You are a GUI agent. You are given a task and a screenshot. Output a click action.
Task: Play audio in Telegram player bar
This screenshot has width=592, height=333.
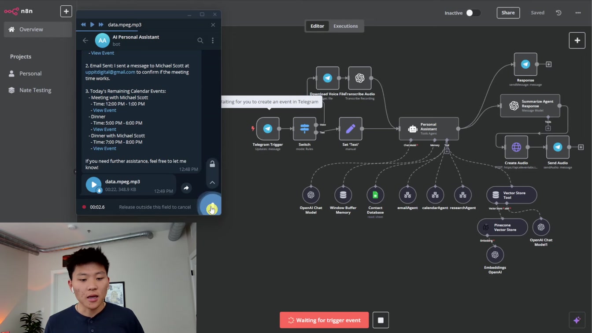92,25
